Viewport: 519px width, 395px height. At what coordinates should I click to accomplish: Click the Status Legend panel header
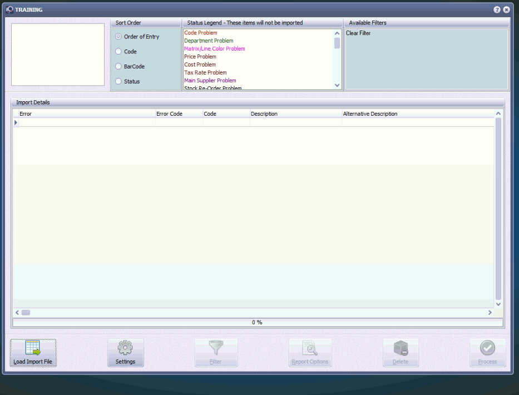click(263, 22)
